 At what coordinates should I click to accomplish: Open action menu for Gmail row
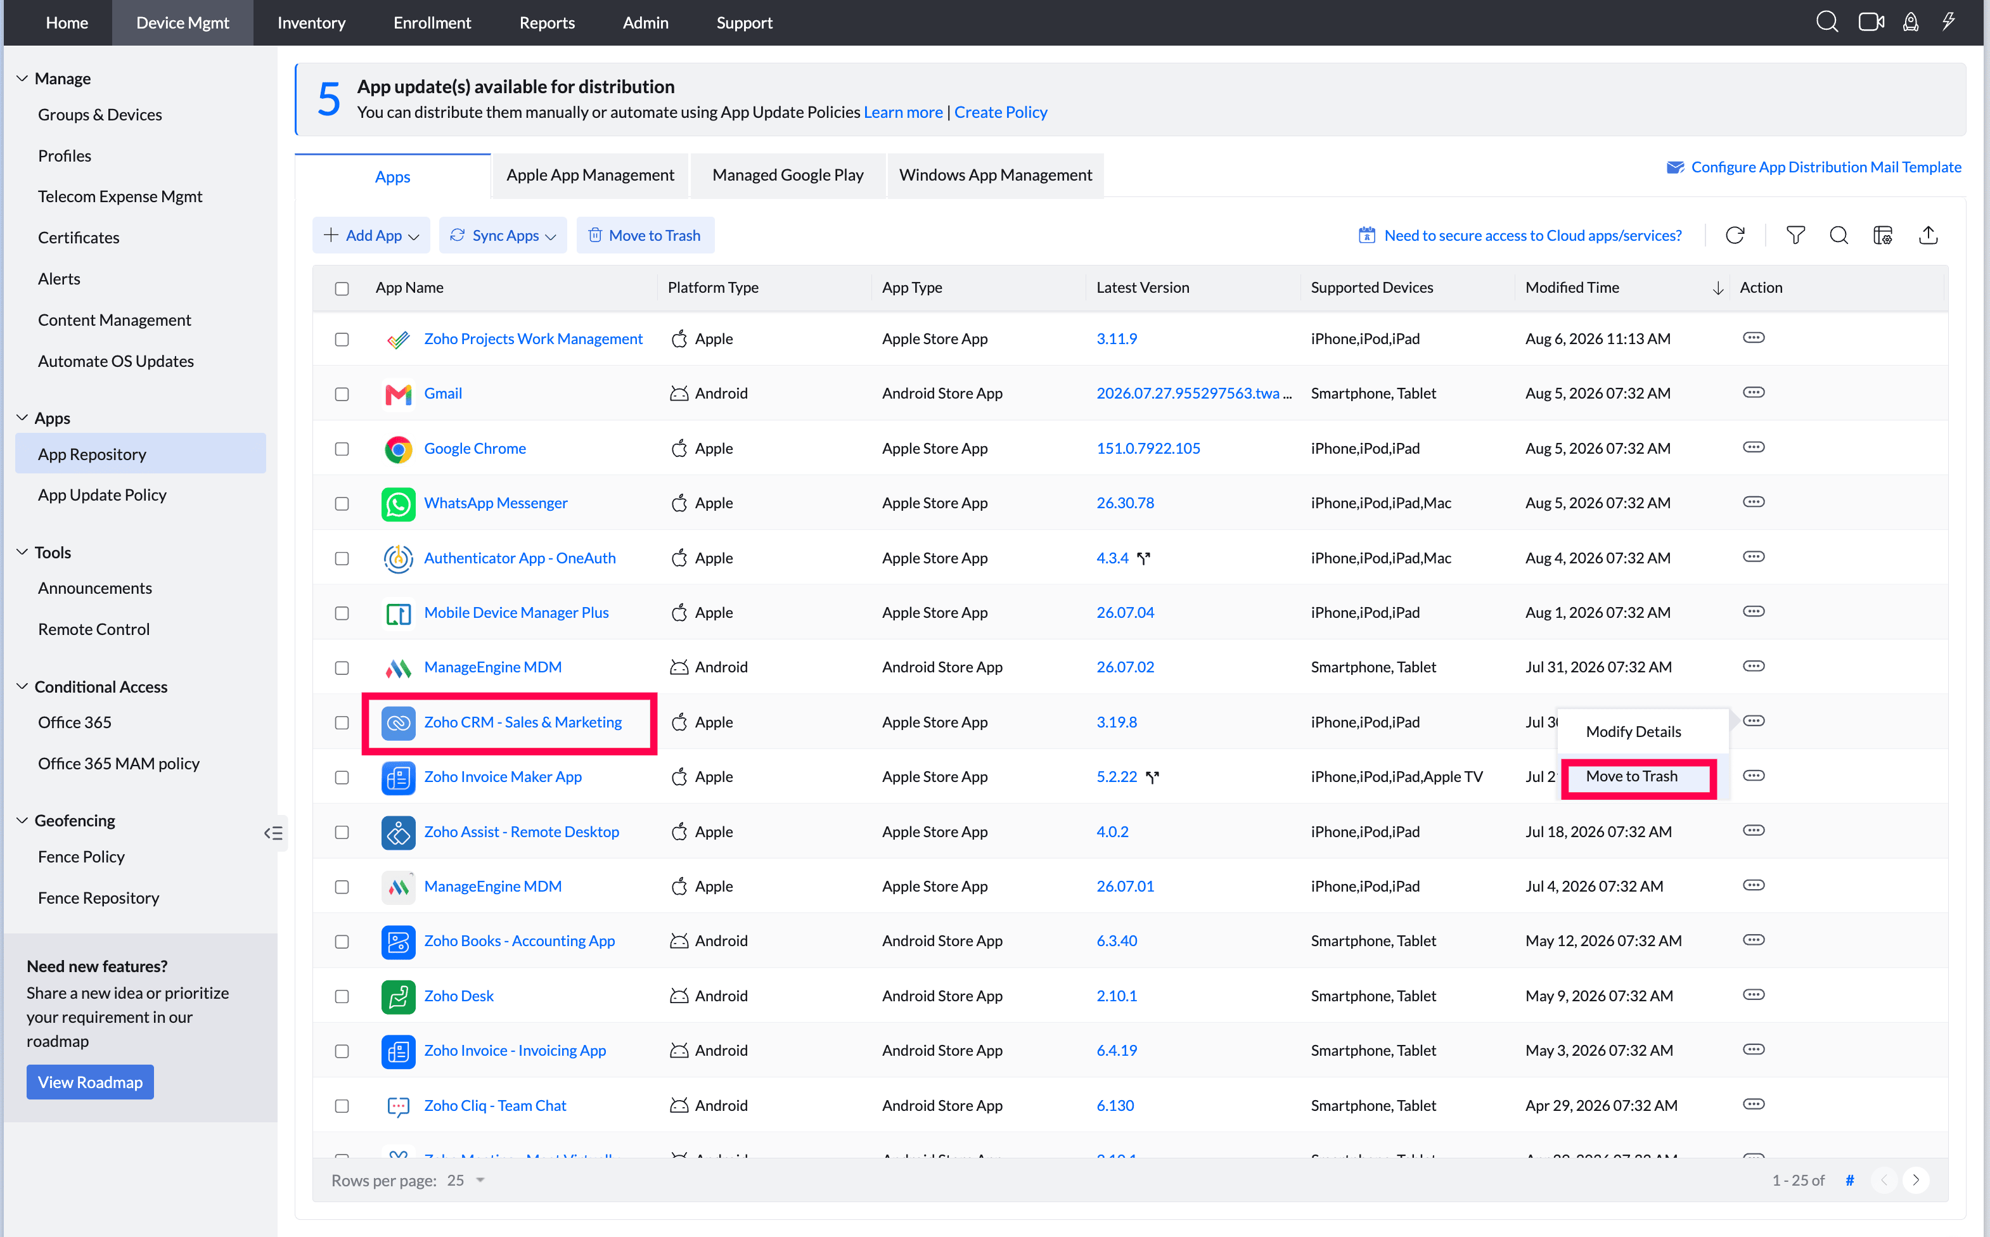pos(1754,393)
